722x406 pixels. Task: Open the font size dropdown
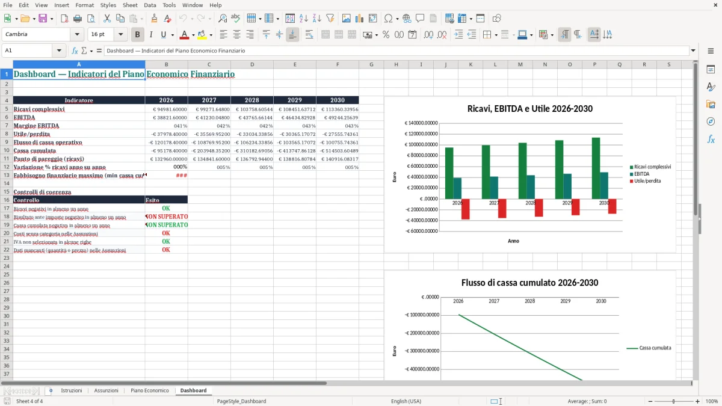tap(121, 35)
